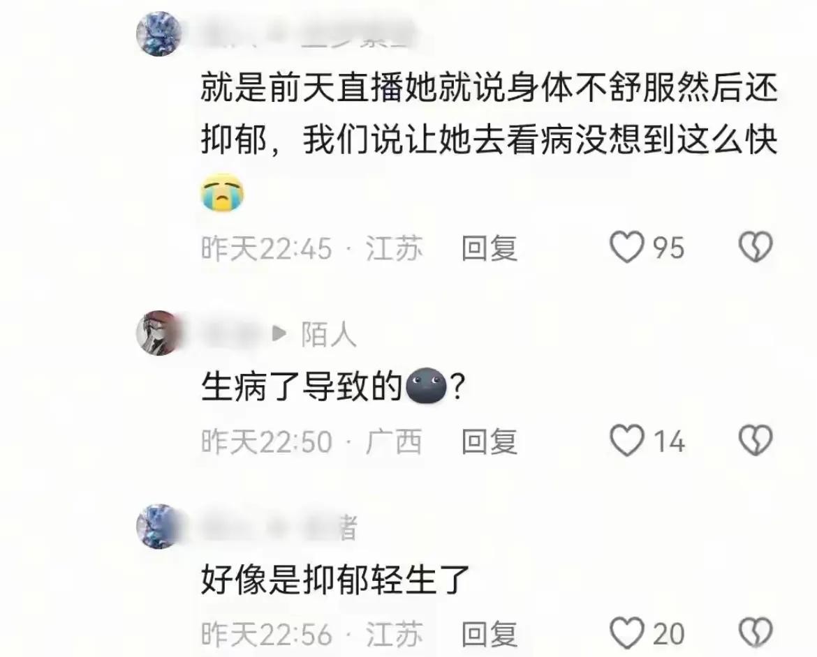
Task: Reply to the 22:56 Jiangsu comment
Action: click(x=490, y=635)
